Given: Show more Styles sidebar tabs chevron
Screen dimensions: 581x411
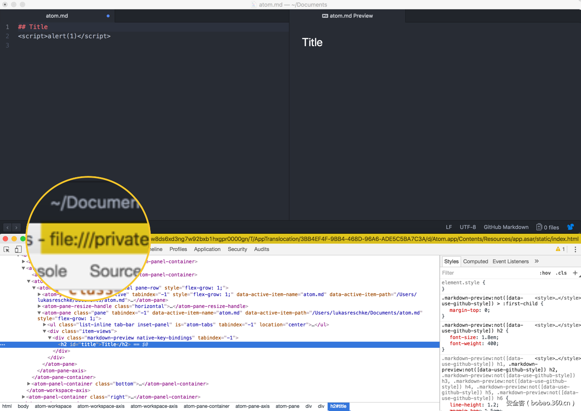Looking at the screenshot, I should (537, 261).
